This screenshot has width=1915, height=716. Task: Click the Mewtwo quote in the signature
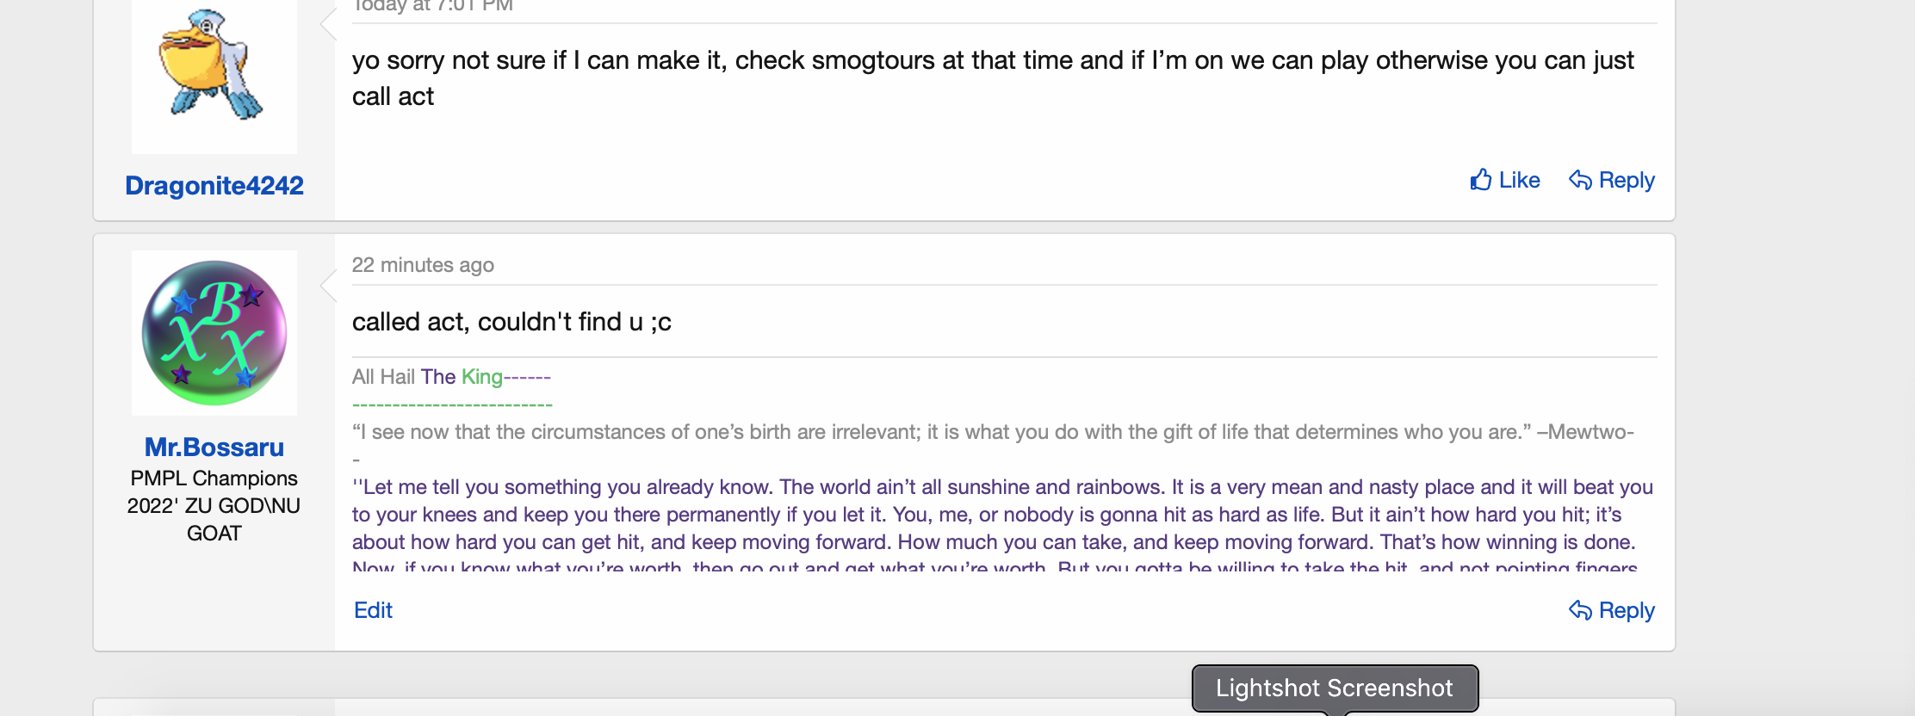pyautogui.click(x=992, y=432)
